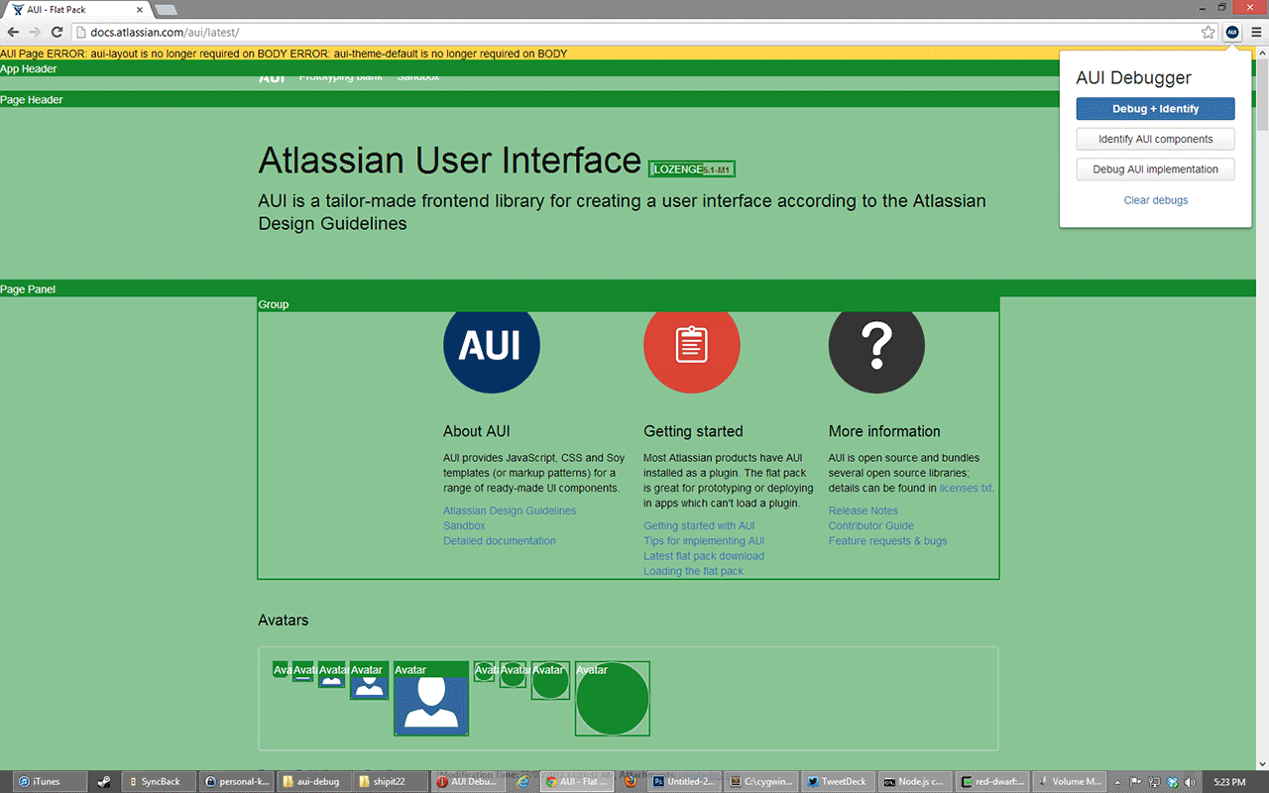Click the blue AUI circle logo
This screenshot has height=793, width=1269.
tap(492, 346)
